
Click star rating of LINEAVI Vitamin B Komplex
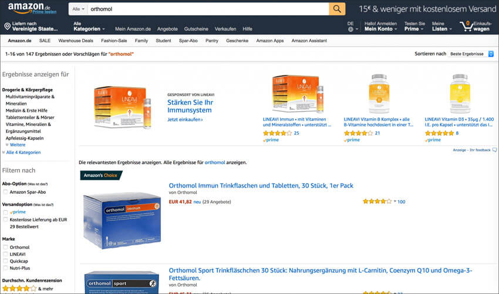pyautogui.click(x=358, y=133)
